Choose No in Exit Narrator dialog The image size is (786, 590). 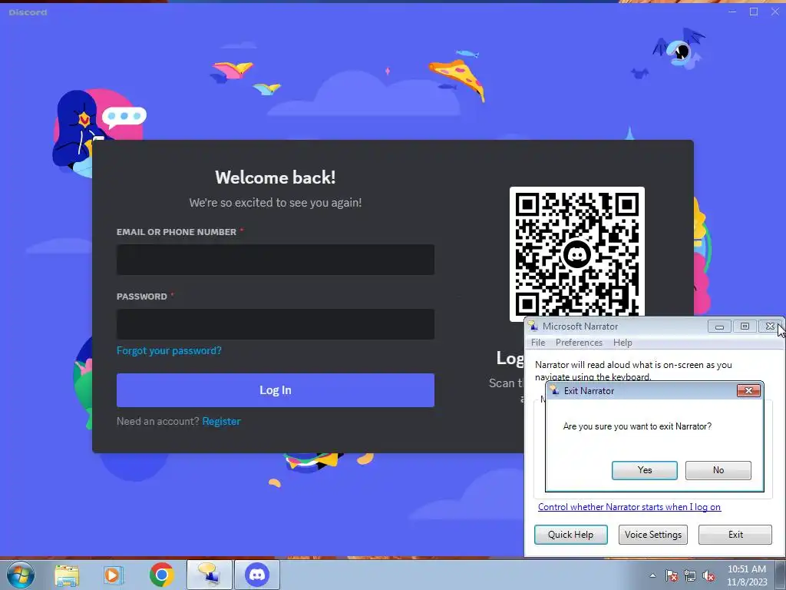[x=718, y=470]
